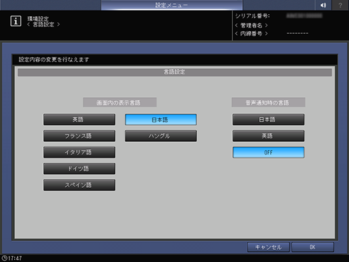
Task: Click the 管理者名 label
Action: 251,25
